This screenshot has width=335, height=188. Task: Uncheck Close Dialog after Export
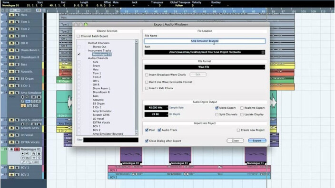click(147, 141)
